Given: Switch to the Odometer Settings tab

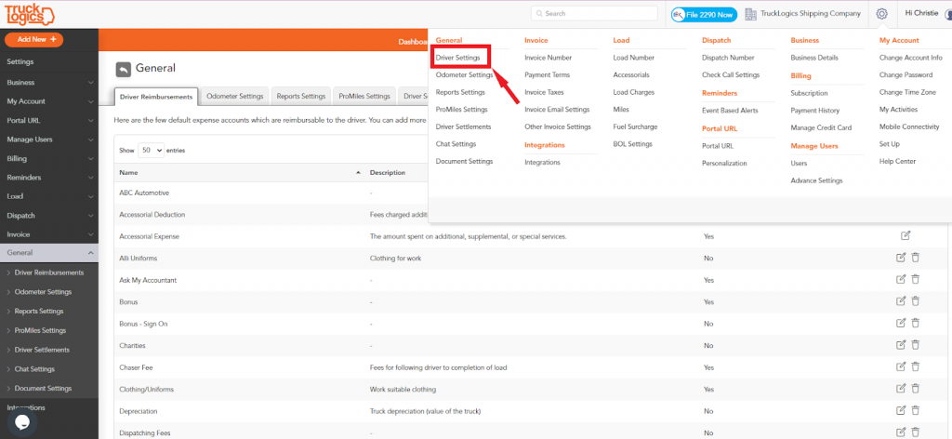Looking at the screenshot, I should coord(234,96).
